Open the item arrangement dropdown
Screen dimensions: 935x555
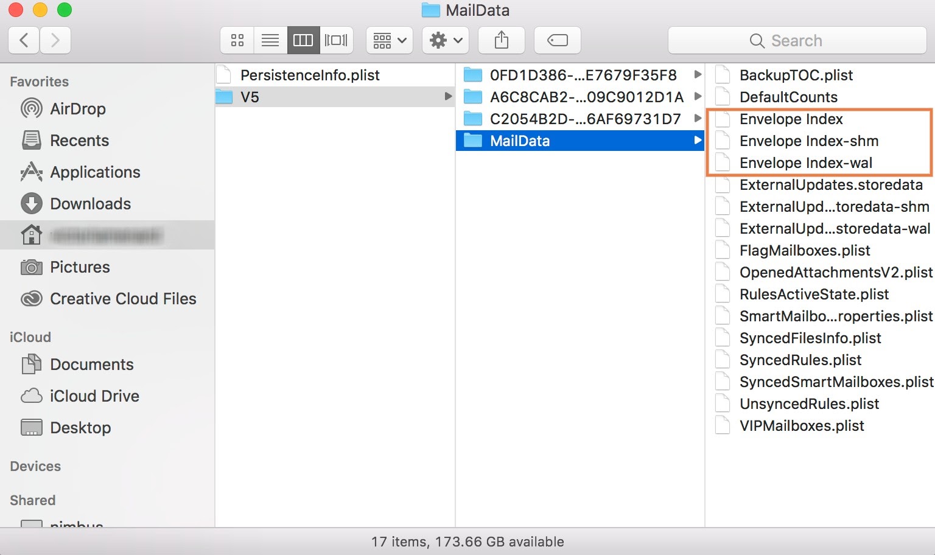click(x=390, y=40)
